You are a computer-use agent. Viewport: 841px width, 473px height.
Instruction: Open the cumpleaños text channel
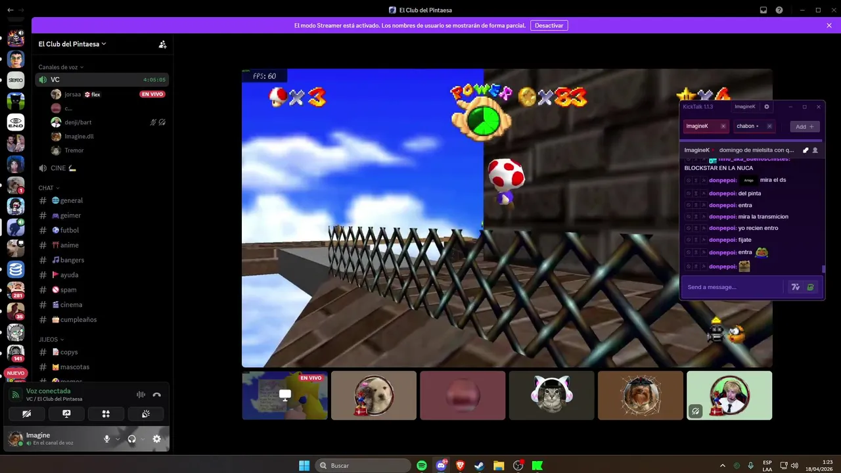tap(102, 319)
